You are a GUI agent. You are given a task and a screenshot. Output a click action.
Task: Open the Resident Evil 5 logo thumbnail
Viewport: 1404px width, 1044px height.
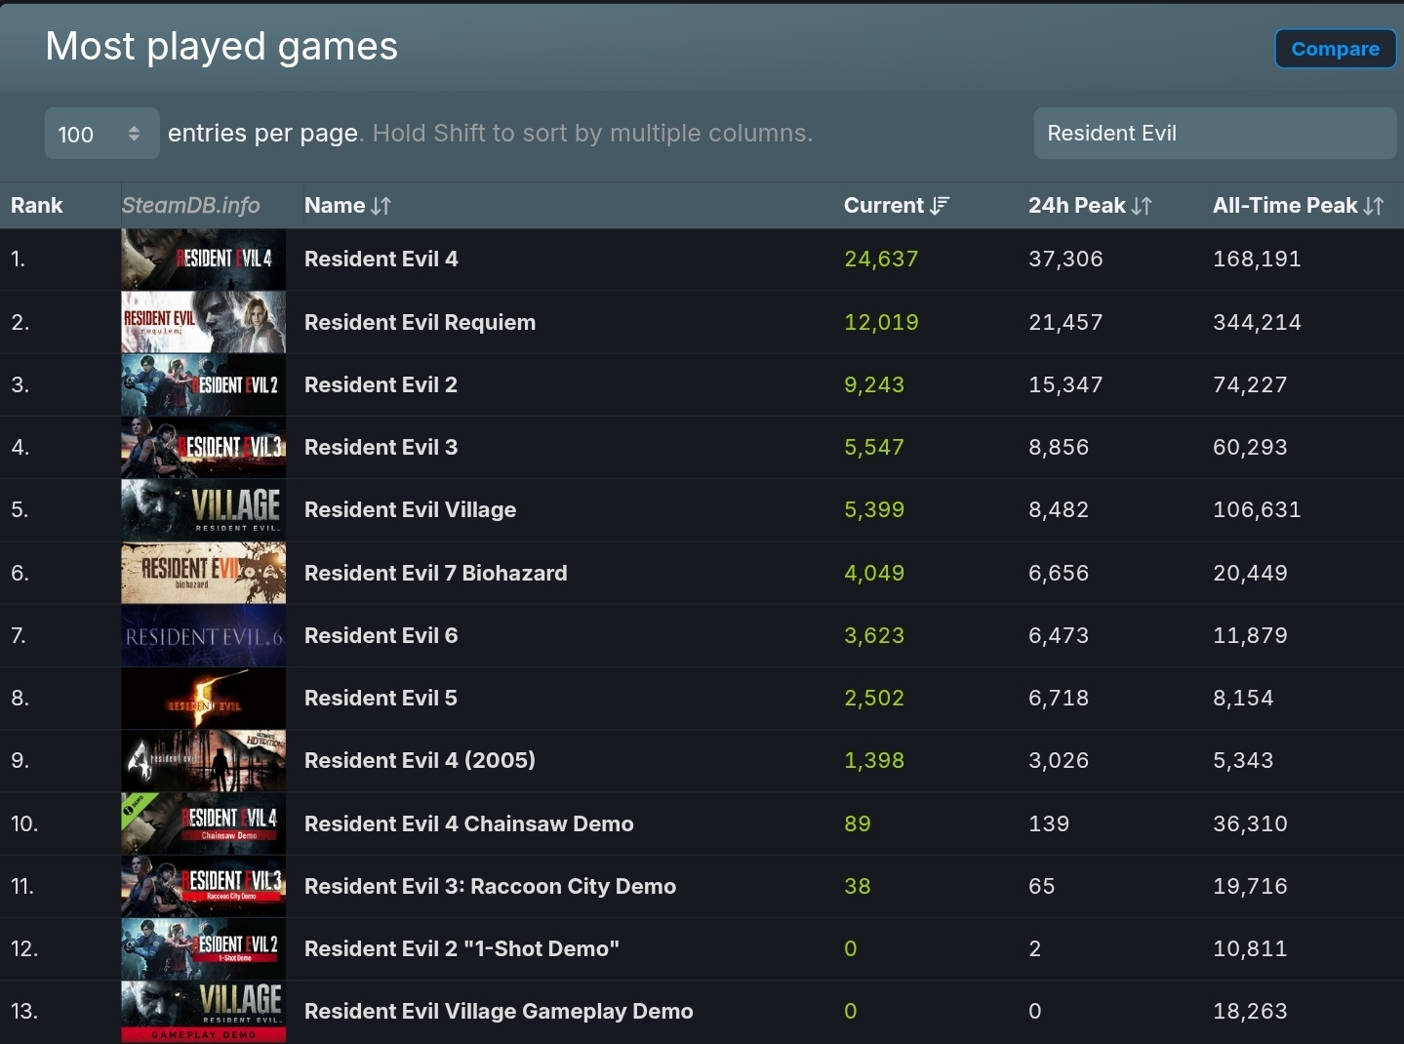tap(204, 698)
